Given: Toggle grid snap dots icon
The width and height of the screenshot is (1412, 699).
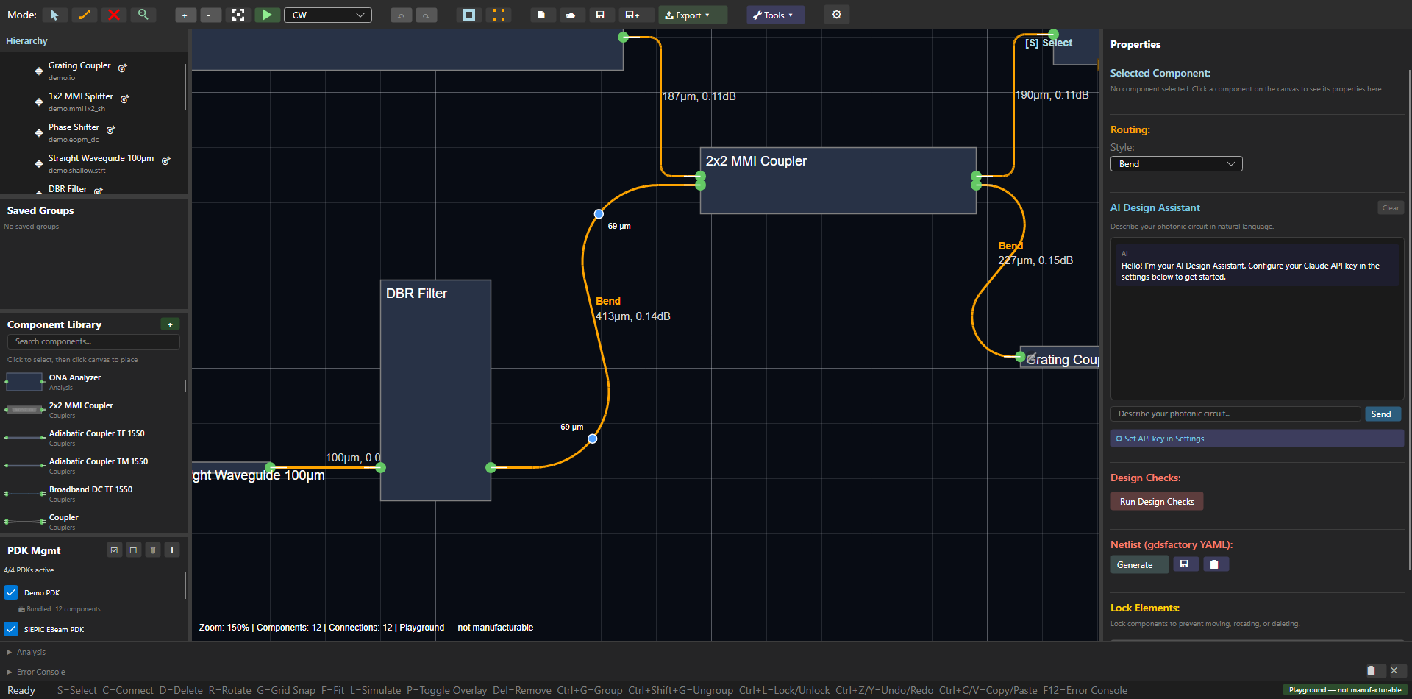Looking at the screenshot, I should click(x=498, y=15).
